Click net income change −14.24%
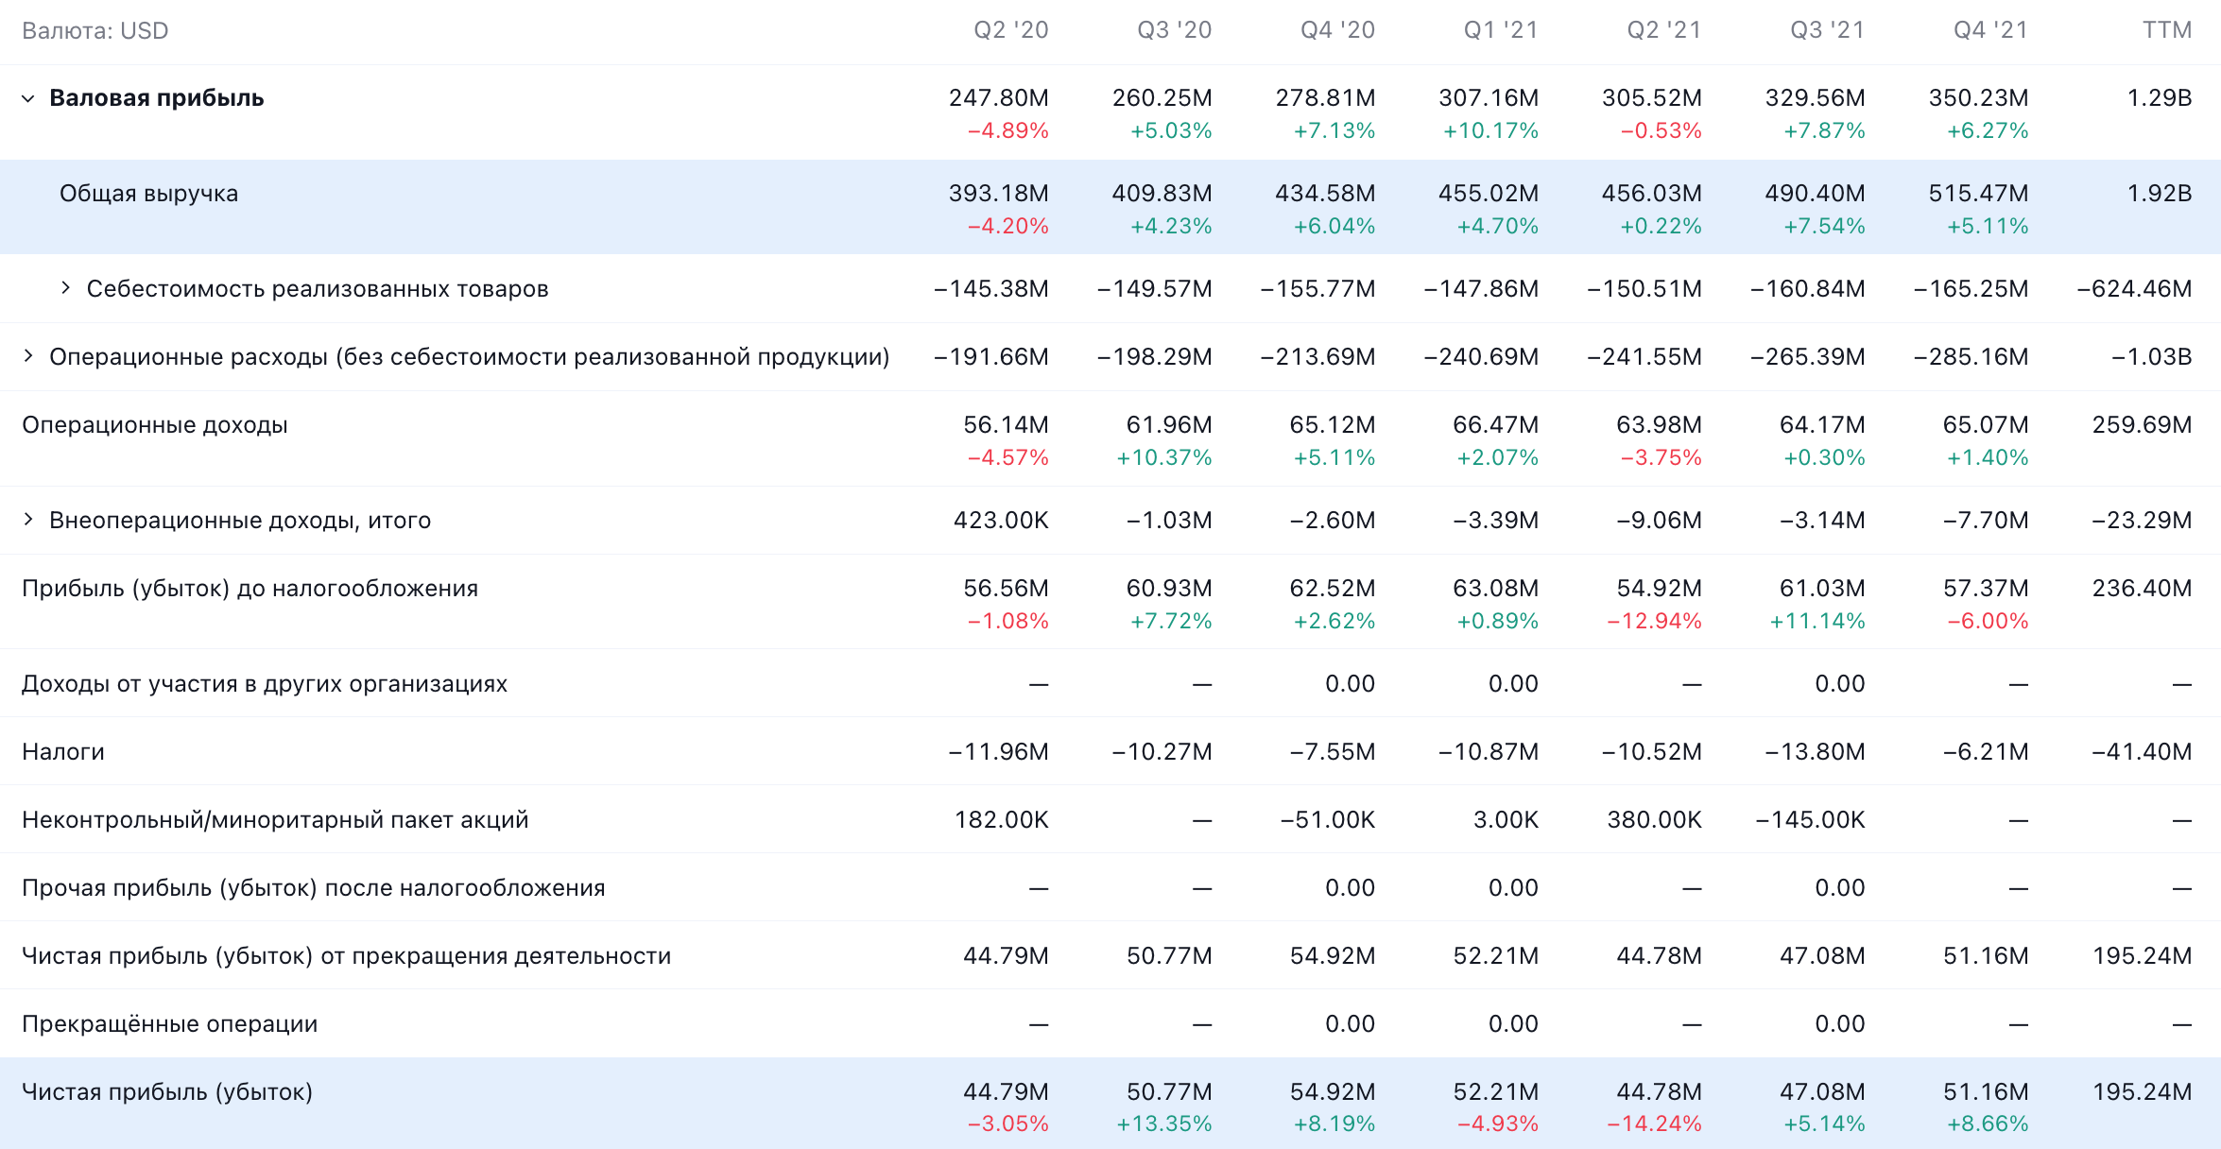 pyautogui.click(x=1654, y=1124)
